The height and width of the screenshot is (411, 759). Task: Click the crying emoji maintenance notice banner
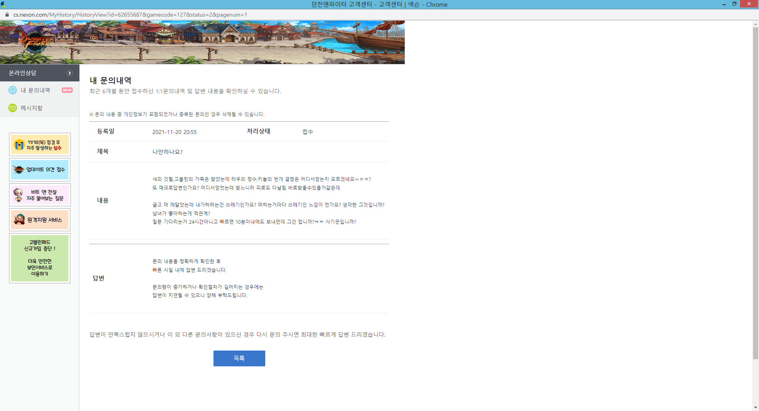pyautogui.click(x=40, y=145)
